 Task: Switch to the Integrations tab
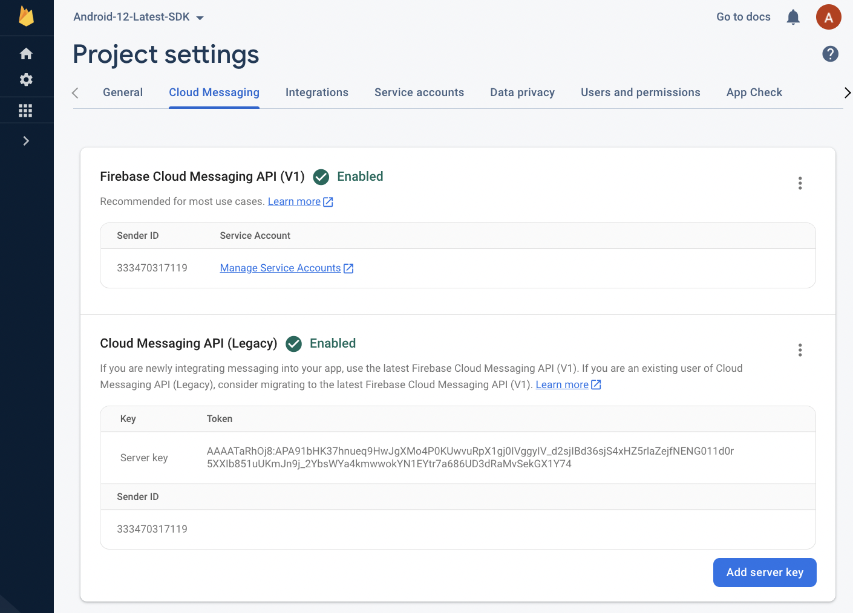click(x=317, y=92)
